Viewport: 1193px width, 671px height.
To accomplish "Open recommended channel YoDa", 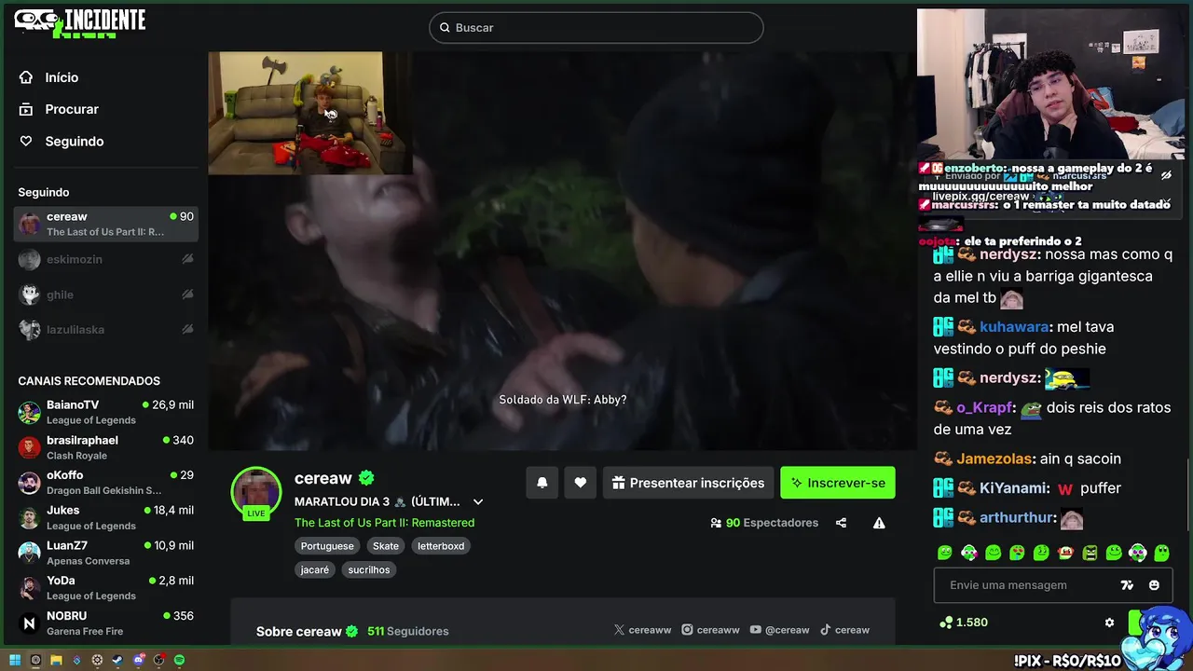I will [x=105, y=587].
